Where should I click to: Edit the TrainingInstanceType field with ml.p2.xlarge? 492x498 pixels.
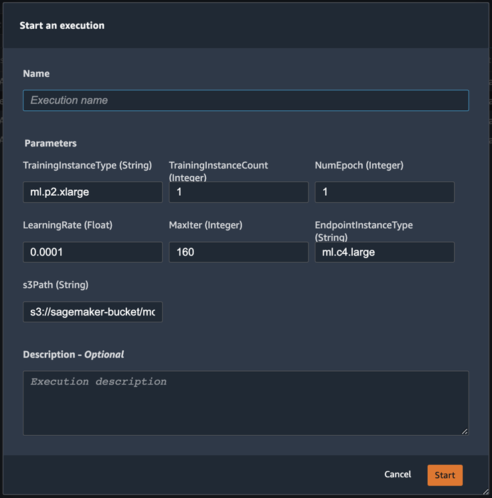(92, 192)
